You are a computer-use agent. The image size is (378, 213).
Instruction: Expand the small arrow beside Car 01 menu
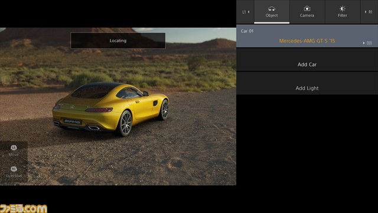click(x=364, y=43)
